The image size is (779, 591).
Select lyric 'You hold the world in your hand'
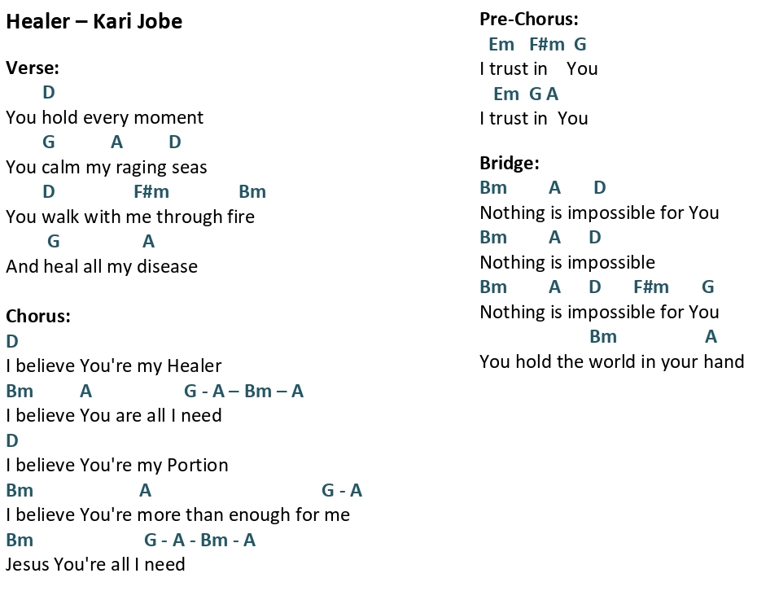coord(612,361)
